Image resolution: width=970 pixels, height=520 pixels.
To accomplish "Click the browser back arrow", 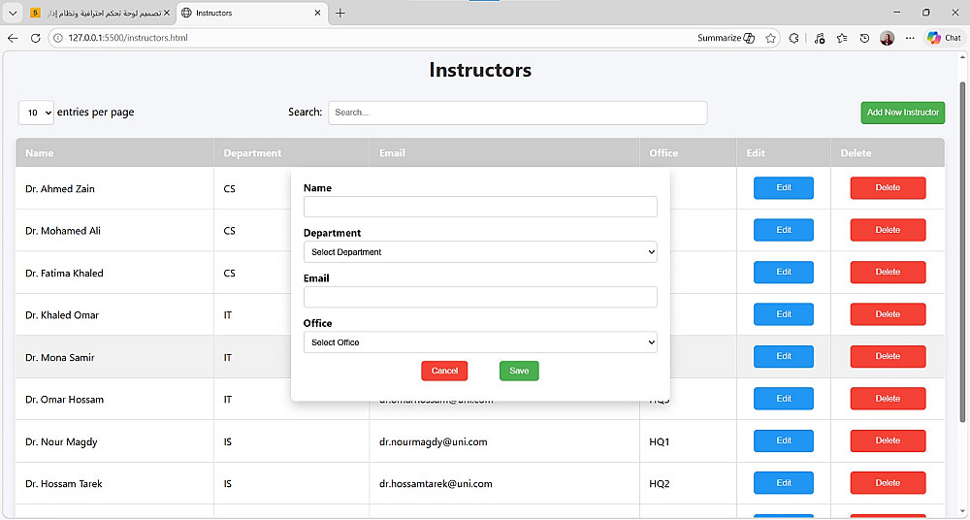I will pyautogui.click(x=13, y=38).
